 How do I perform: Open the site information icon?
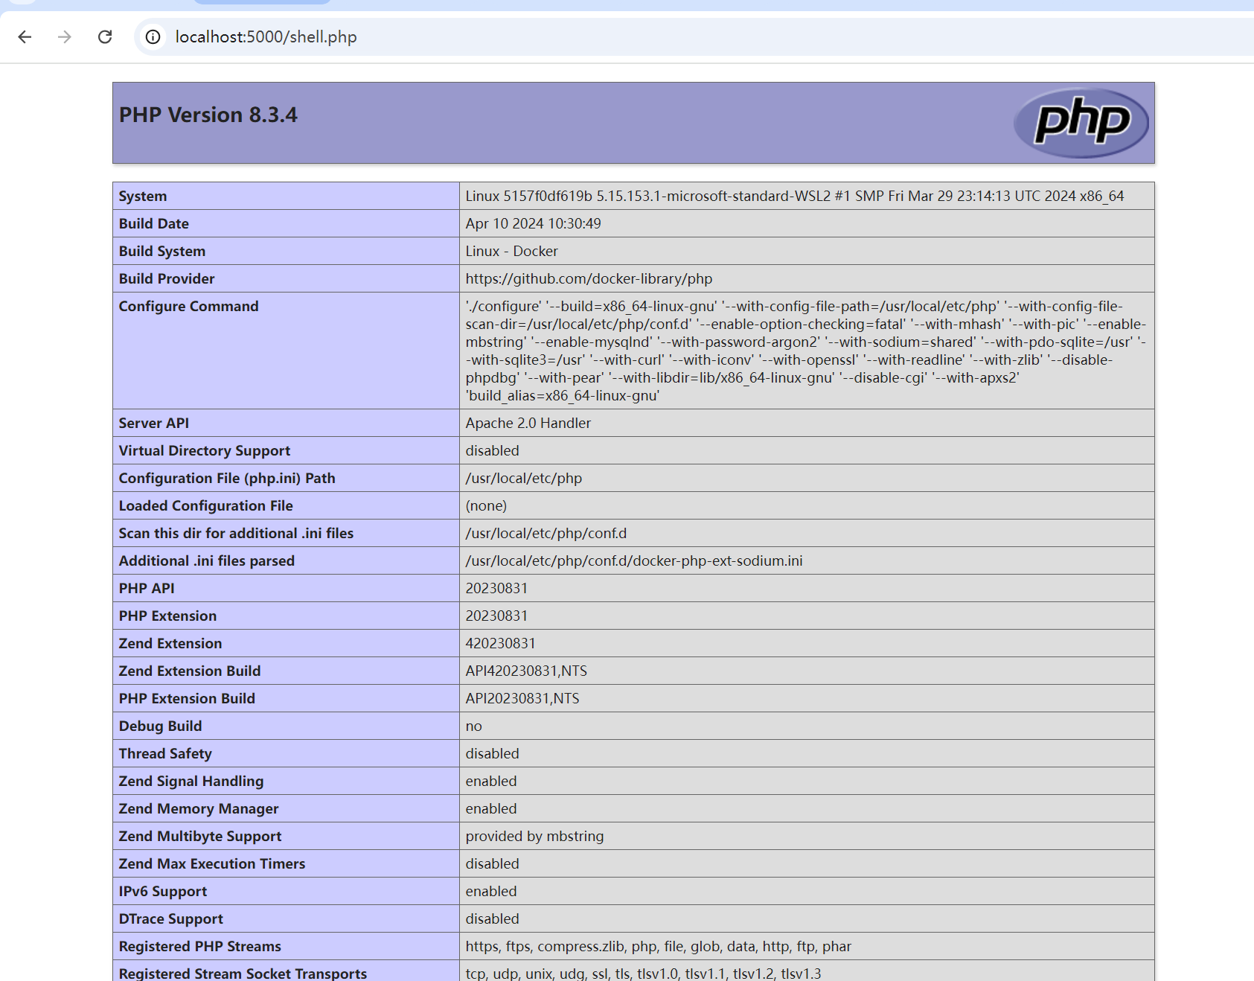coord(153,37)
